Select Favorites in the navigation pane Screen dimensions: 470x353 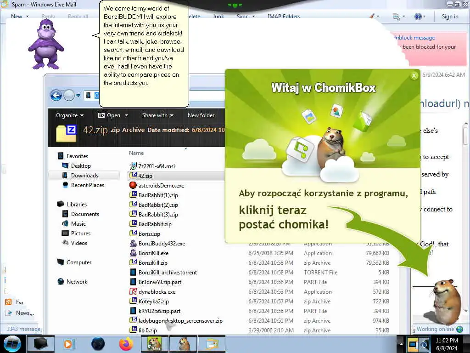(77, 156)
